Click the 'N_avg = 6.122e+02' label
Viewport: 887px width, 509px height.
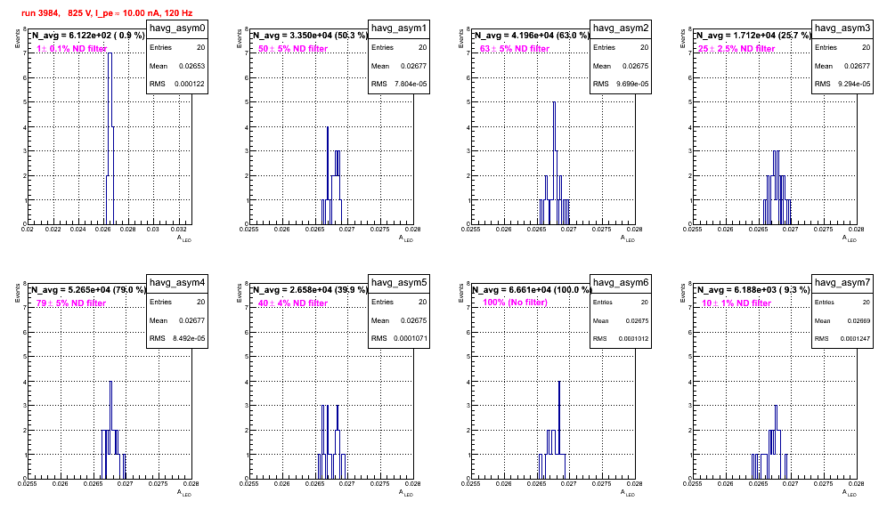[x=88, y=35]
